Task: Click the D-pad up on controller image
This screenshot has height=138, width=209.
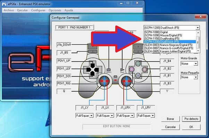Action: [x=92, y=65]
